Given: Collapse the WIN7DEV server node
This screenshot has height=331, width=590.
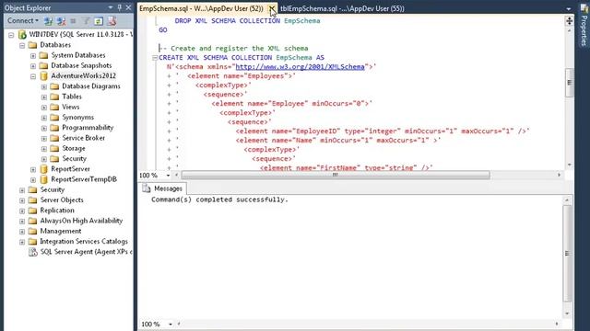Looking at the screenshot, I should [x=11, y=35].
